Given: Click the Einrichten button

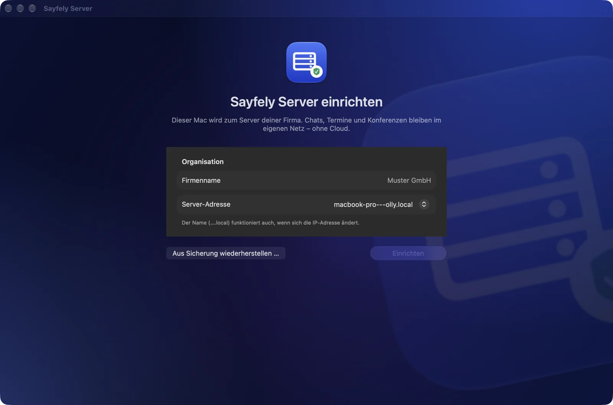Looking at the screenshot, I should 408,253.
